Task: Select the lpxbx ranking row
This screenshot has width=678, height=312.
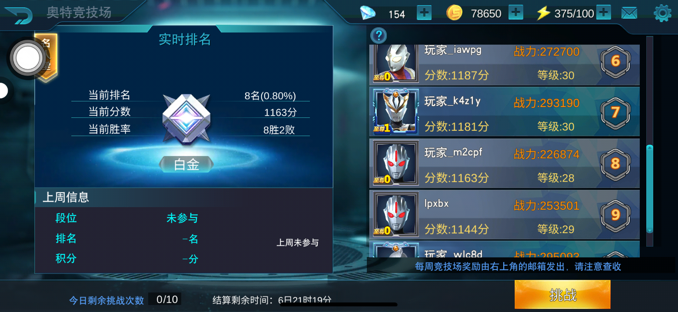Action: (505, 214)
